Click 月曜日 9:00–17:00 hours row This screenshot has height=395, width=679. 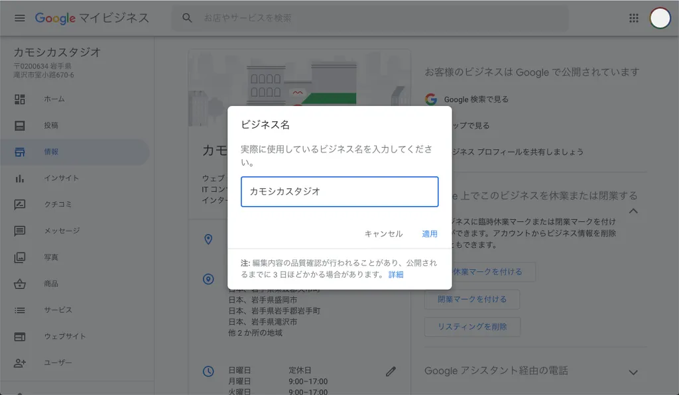[x=278, y=382]
